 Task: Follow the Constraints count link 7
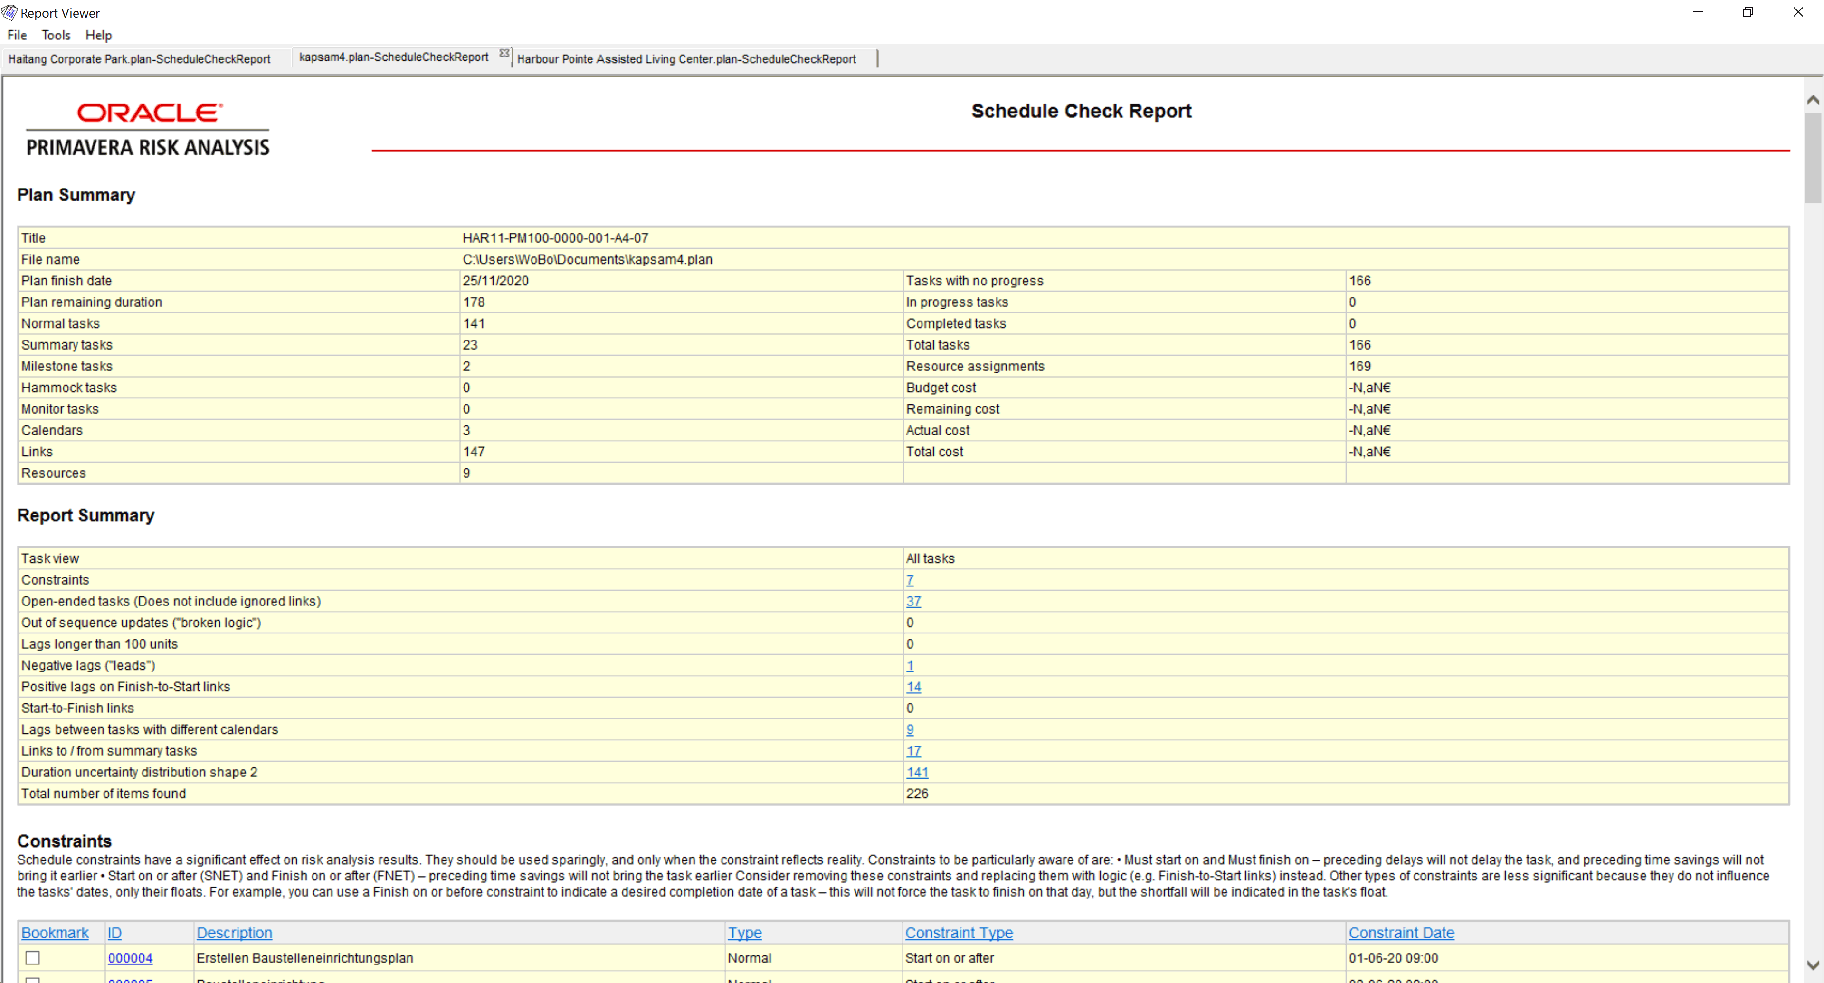(x=909, y=580)
